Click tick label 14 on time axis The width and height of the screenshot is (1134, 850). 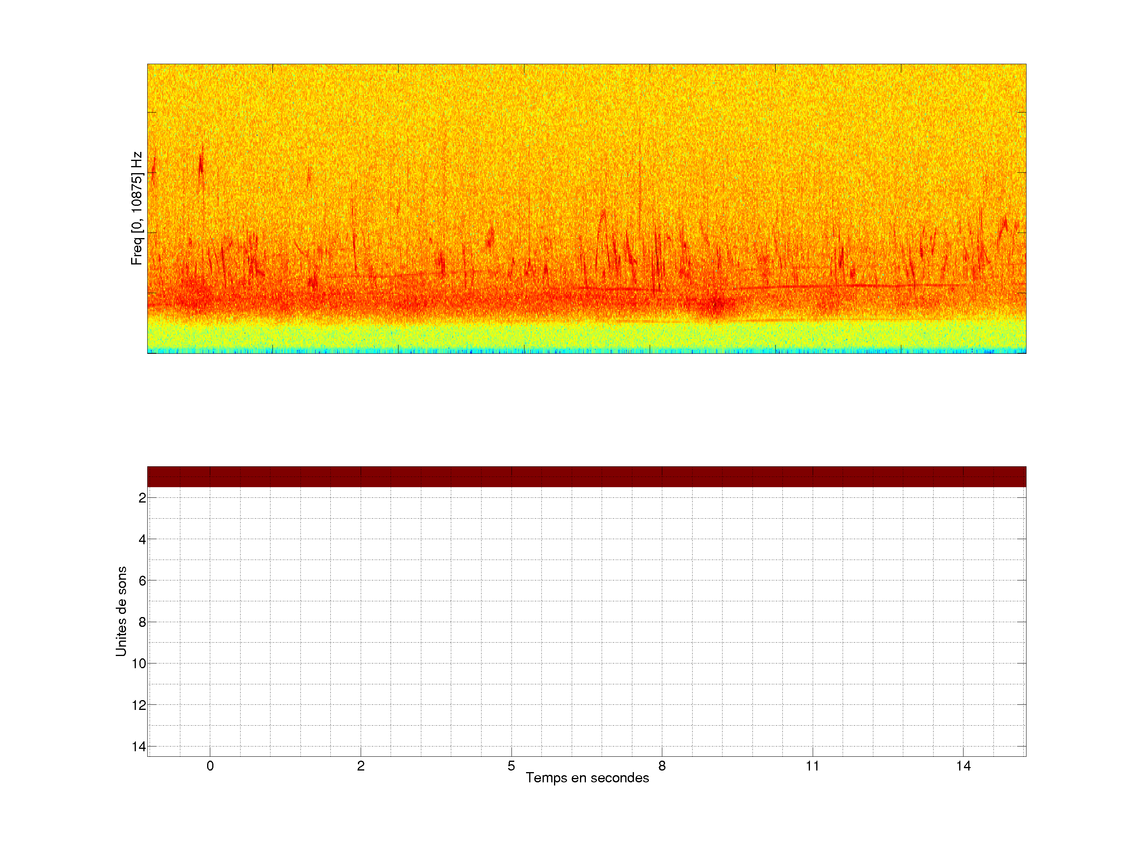click(963, 766)
